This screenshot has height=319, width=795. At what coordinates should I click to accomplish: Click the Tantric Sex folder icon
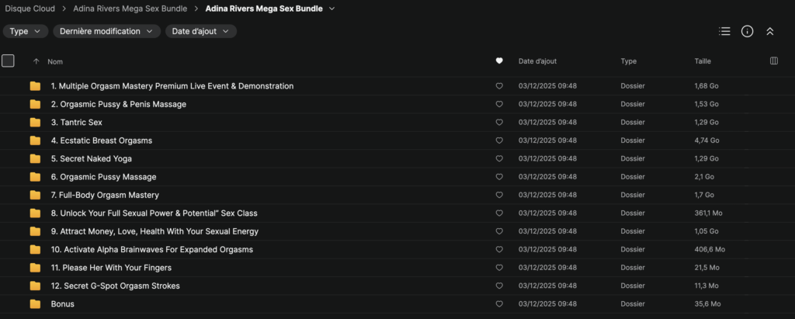[35, 123]
